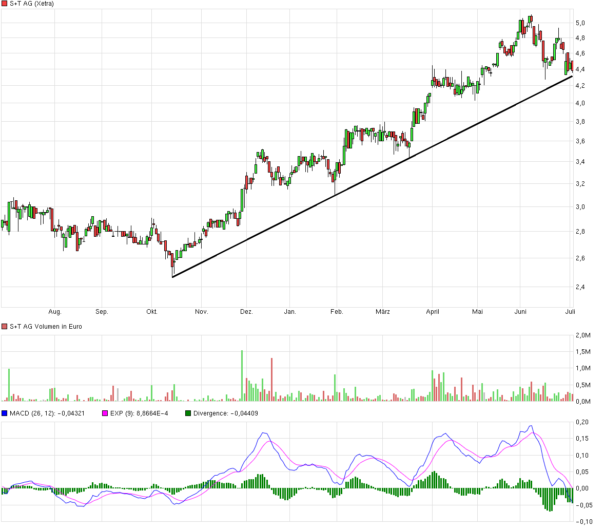Click the red S+T AG legend square
This screenshot has height=529, width=604.
point(5,3)
